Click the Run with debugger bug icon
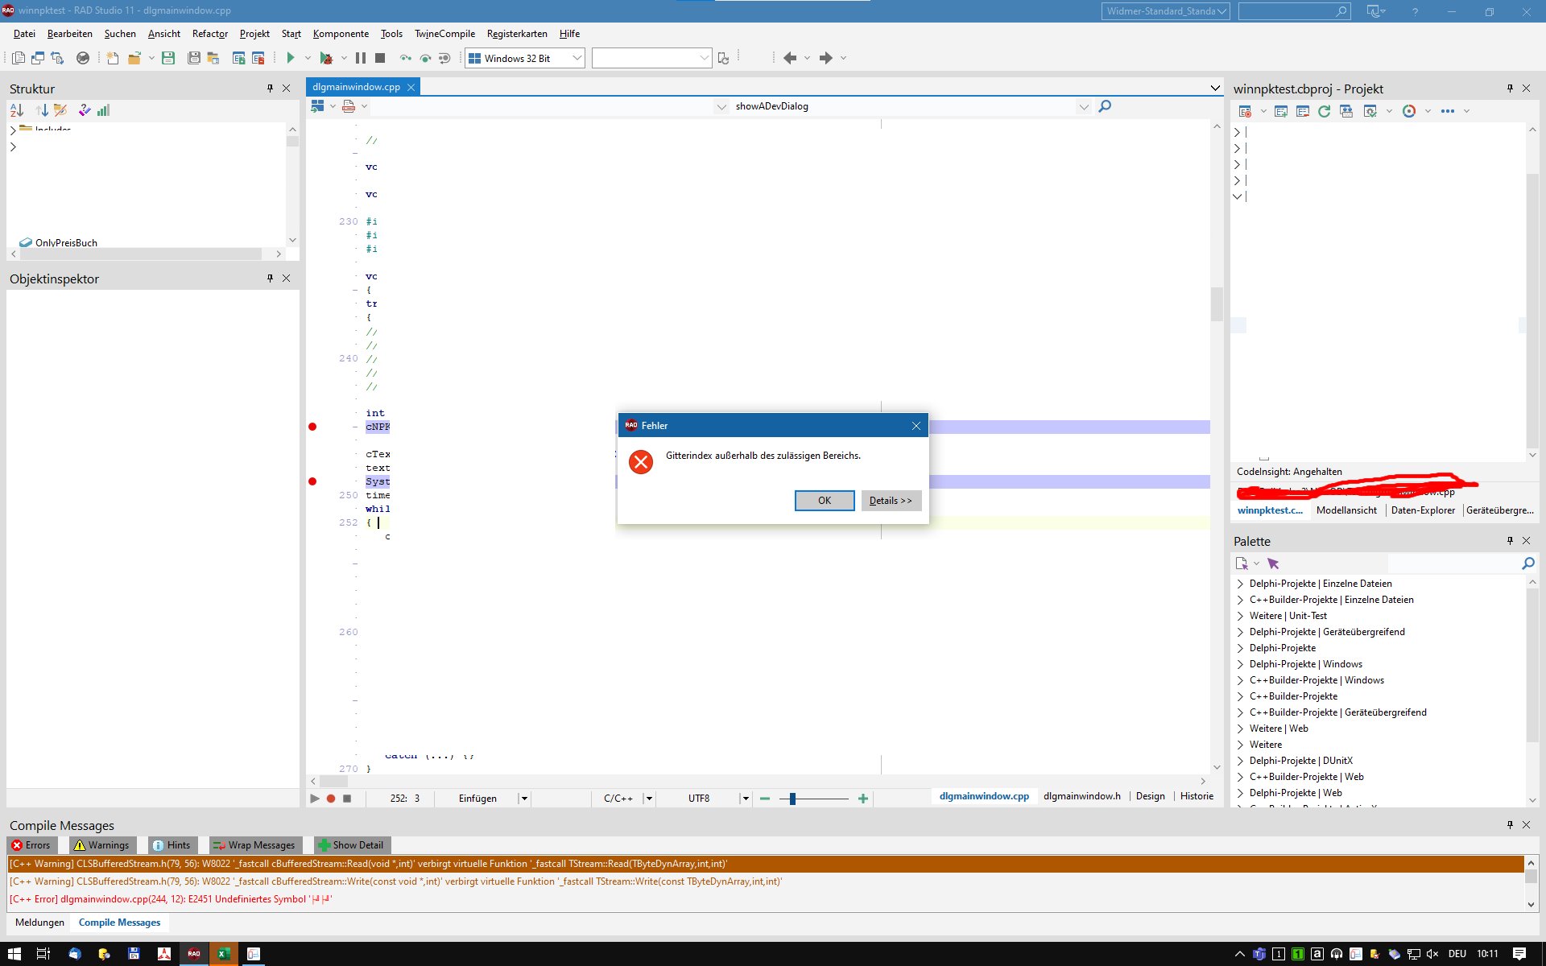1546x966 pixels. point(326,58)
